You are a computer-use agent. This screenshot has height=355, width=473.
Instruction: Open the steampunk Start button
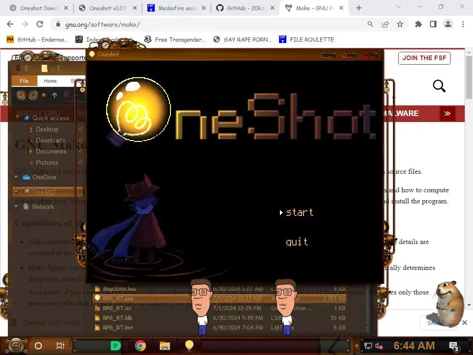coord(16,346)
